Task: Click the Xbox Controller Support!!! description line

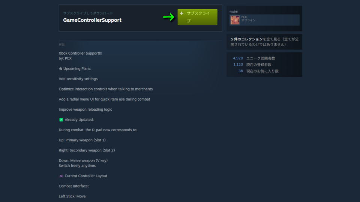Action: [80, 53]
